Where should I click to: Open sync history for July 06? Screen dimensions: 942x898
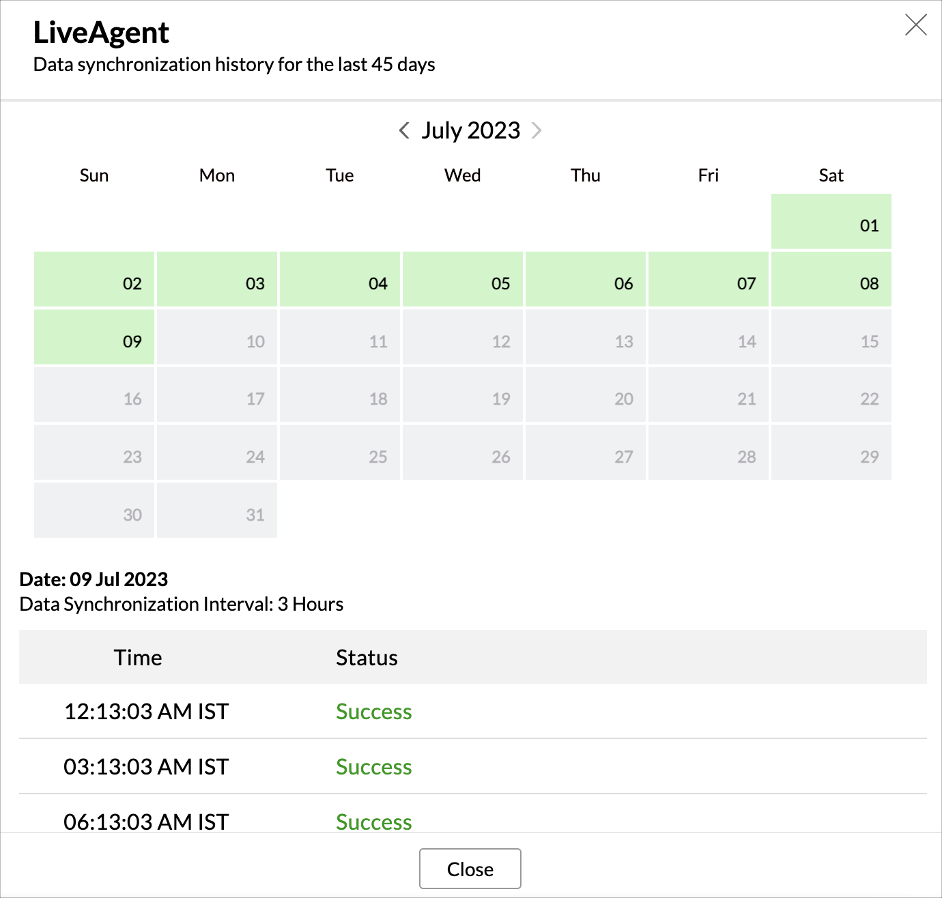click(586, 280)
